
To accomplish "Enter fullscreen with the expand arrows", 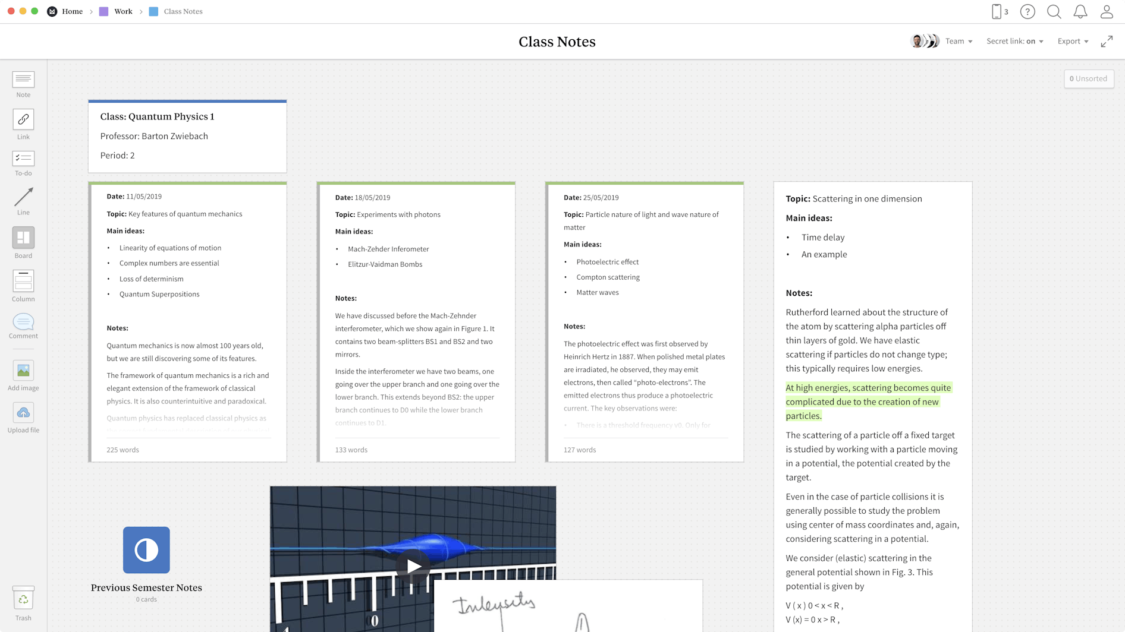I will point(1107,41).
